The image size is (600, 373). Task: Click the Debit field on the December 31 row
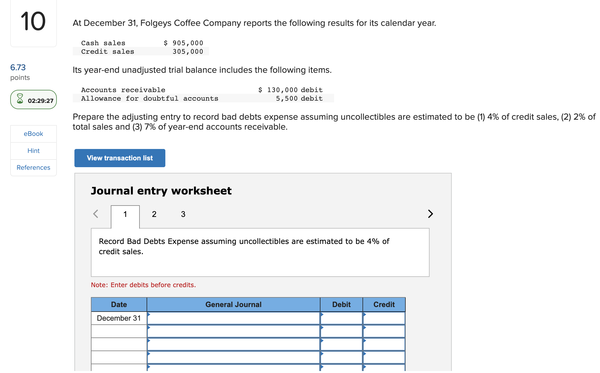pos(341,318)
